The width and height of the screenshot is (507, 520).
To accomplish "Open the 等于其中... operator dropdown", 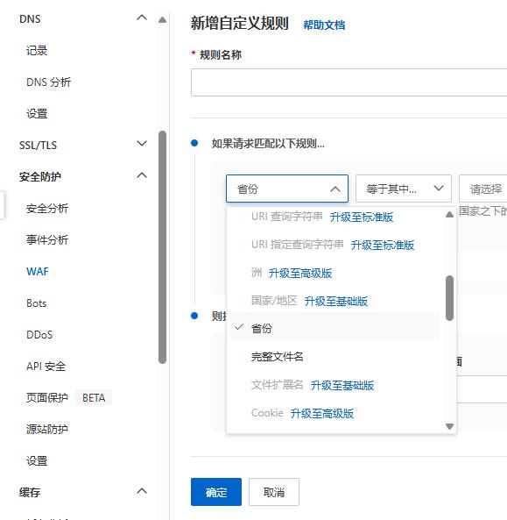I will click(x=404, y=189).
